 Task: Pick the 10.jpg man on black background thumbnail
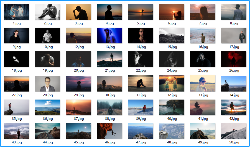(47, 36)
